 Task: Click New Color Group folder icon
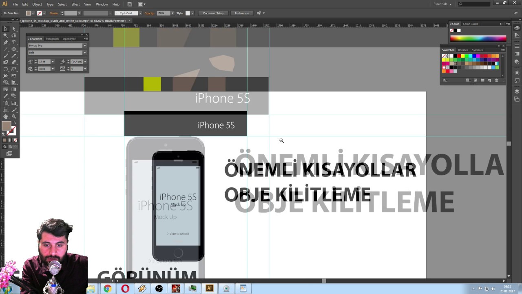coord(482,80)
